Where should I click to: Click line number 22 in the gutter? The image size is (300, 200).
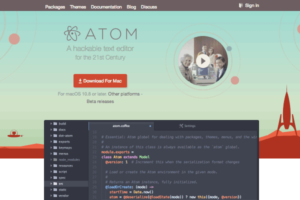coord(94,152)
